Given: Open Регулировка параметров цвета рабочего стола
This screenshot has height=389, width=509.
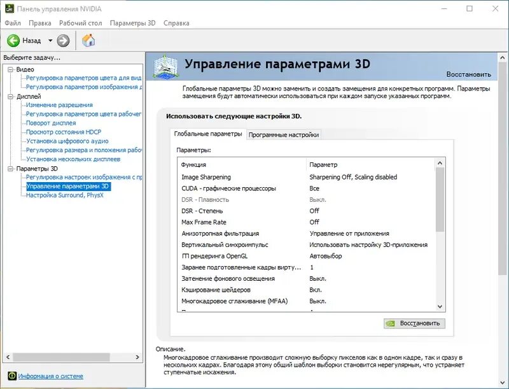Looking at the screenshot, I should (x=84, y=114).
